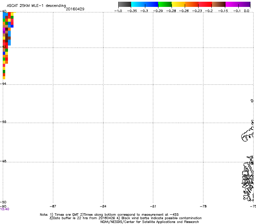
Task: Click the ASCAT 25KM MLE-1 descending title
Action: click(36, 6)
